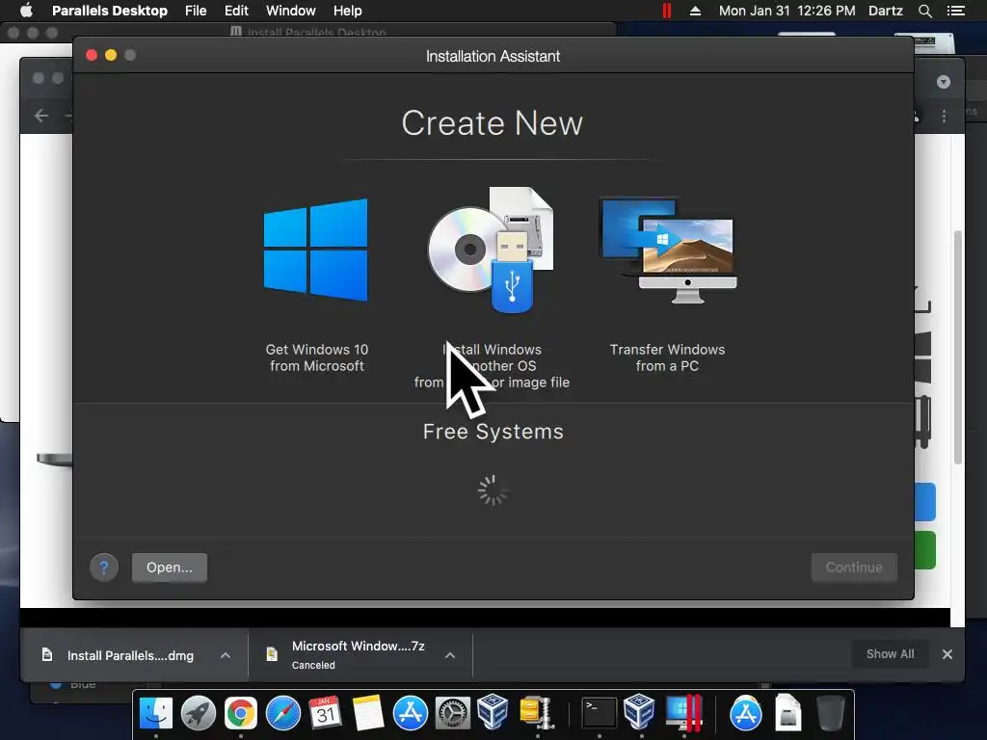Expand options chevron for Install Parallels....dmg
Image resolution: width=987 pixels, height=740 pixels.
(x=226, y=655)
